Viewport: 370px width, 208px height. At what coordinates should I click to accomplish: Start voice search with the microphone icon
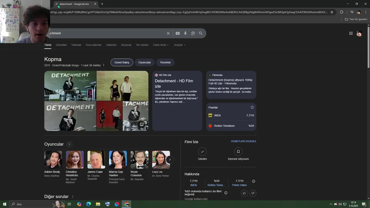(185, 33)
